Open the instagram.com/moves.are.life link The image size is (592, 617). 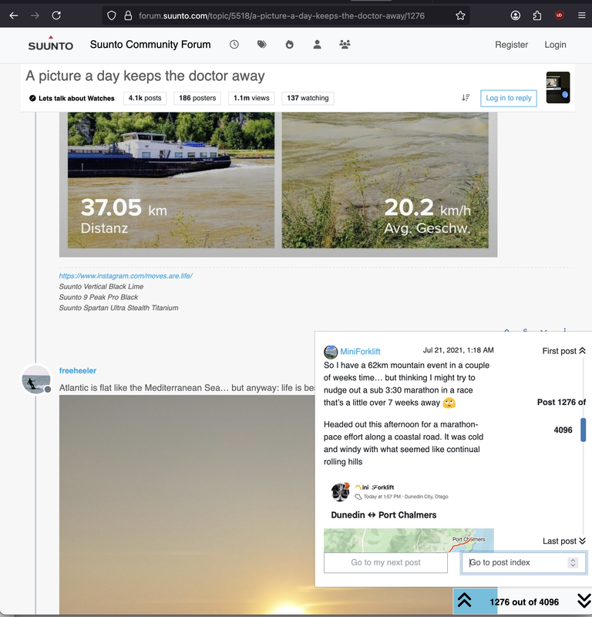coord(126,276)
